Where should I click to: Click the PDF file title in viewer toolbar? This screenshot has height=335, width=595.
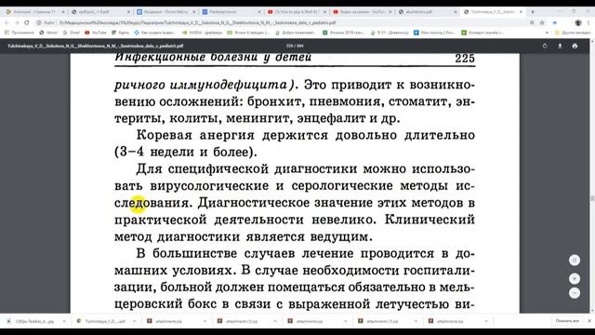[95, 46]
